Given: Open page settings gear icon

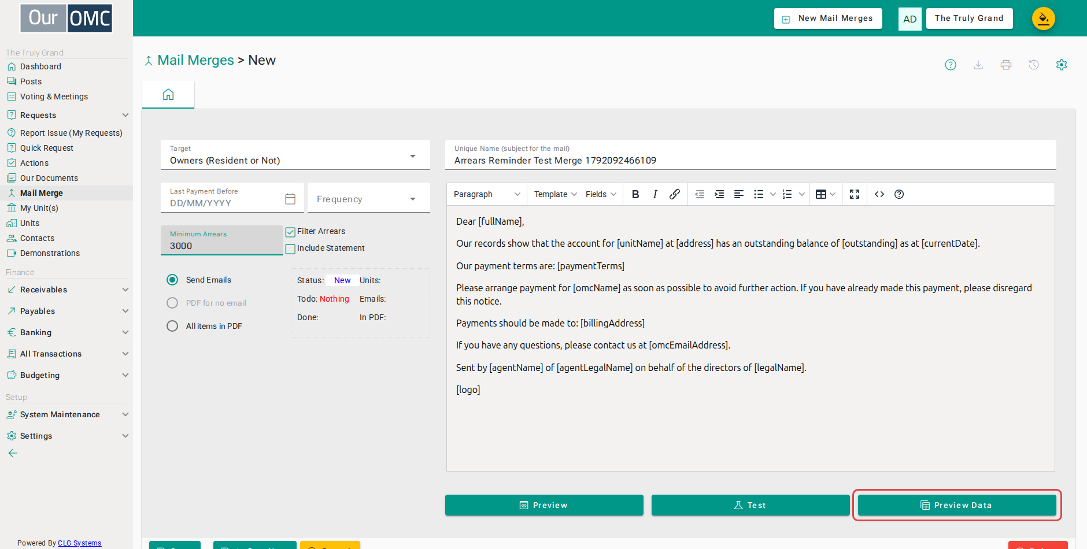Looking at the screenshot, I should (x=1062, y=65).
